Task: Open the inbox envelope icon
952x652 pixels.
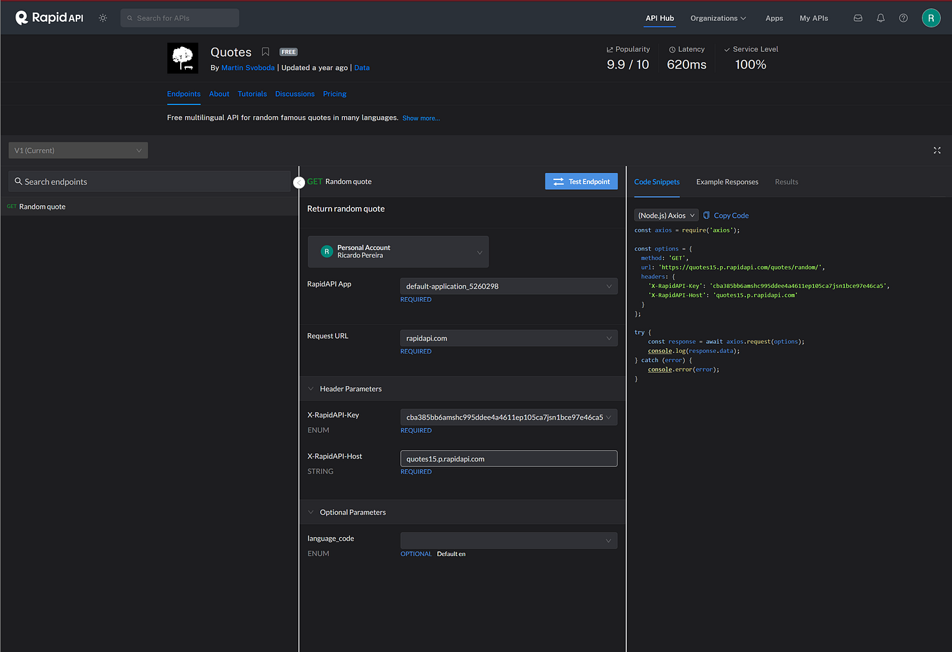Action: click(x=857, y=18)
